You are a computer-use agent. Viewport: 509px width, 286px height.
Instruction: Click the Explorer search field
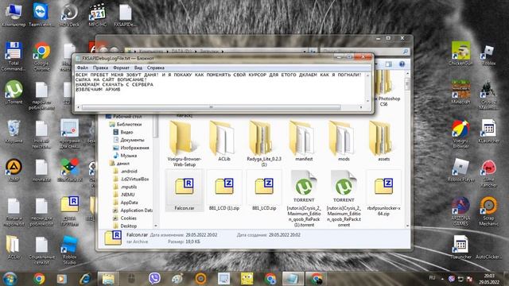[365, 51]
